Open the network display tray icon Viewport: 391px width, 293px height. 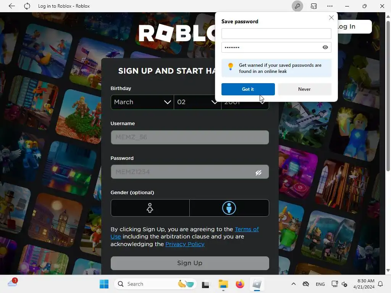click(x=334, y=284)
